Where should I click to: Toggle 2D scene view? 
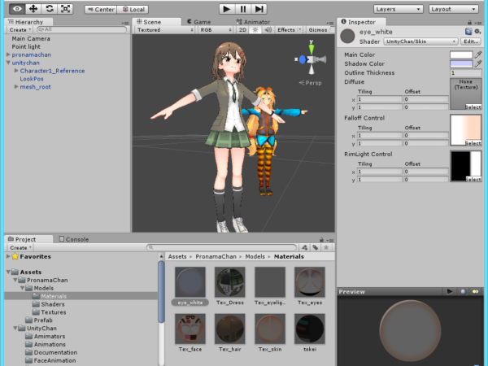pyautogui.click(x=242, y=30)
